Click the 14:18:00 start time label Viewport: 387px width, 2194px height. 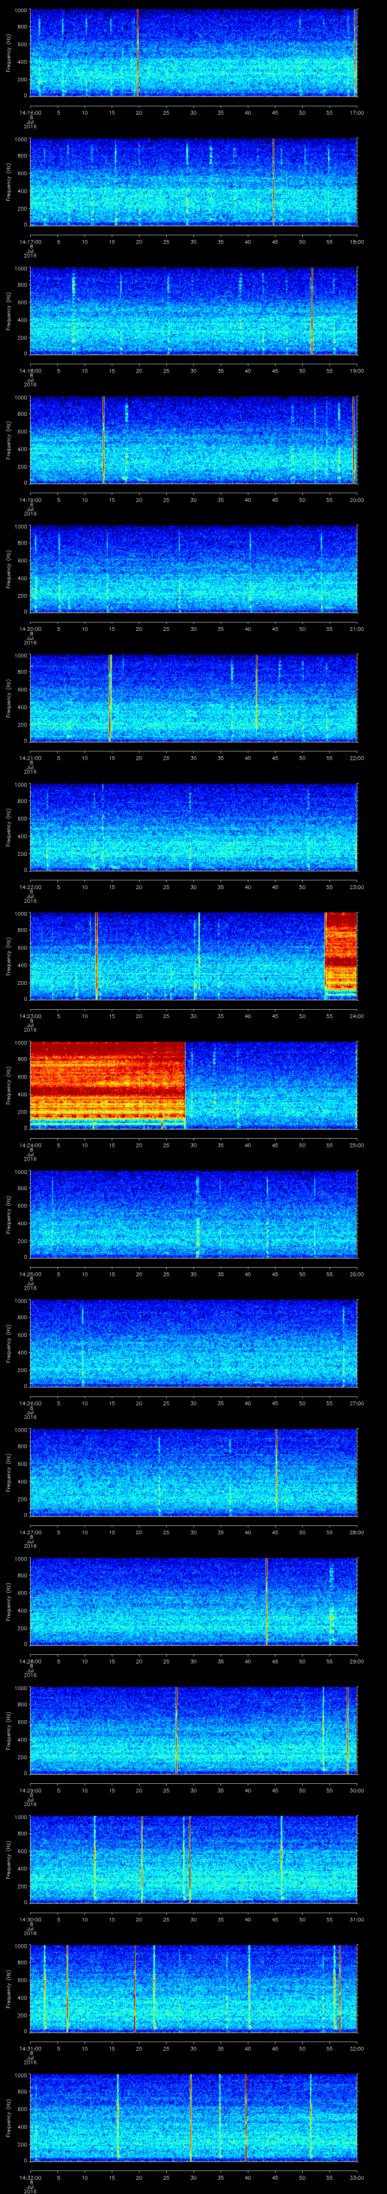pyautogui.click(x=31, y=371)
